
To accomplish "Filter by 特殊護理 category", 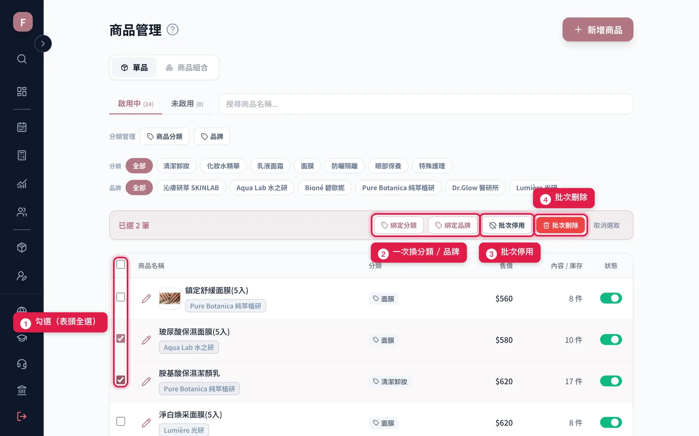I will point(432,166).
